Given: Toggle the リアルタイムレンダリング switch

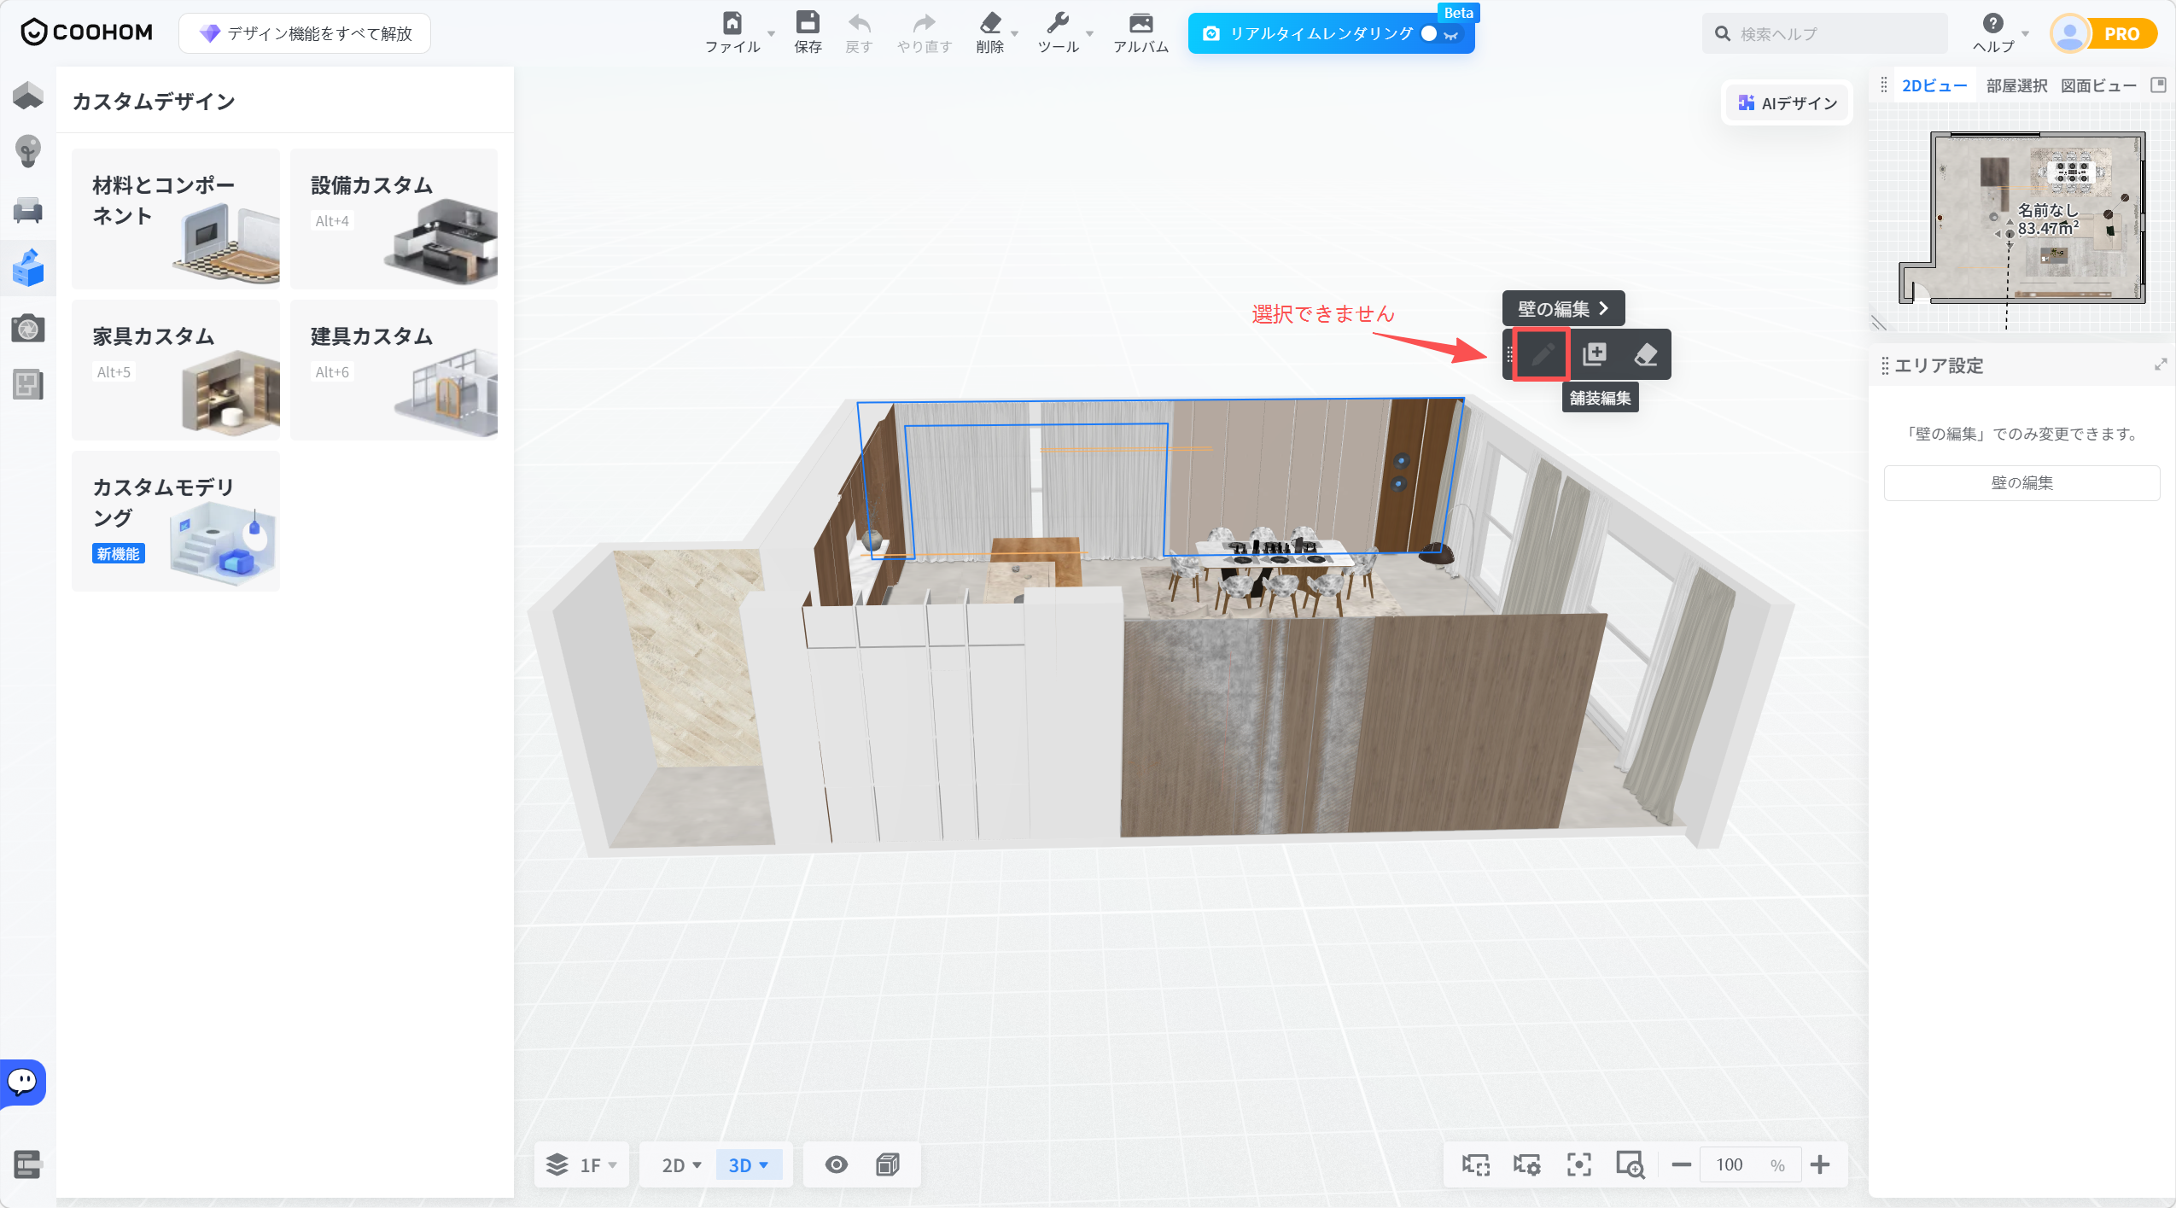Looking at the screenshot, I should pyautogui.click(x=1439, y=33).
